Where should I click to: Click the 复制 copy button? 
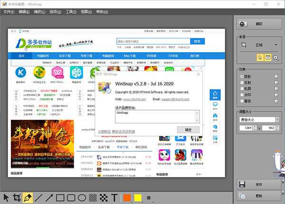click(259, 196)
